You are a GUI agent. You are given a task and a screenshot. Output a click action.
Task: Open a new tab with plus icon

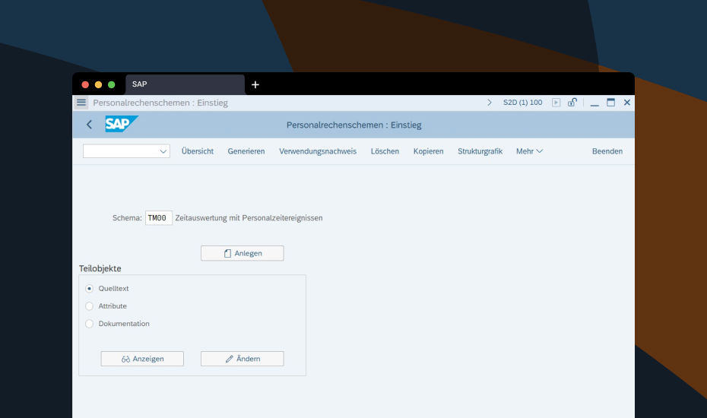point(255,84)
